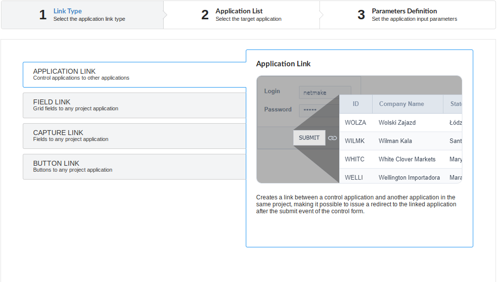Click the partially visible State column header
The height and width of the screenshot is (282, 497).
[455, 104]
